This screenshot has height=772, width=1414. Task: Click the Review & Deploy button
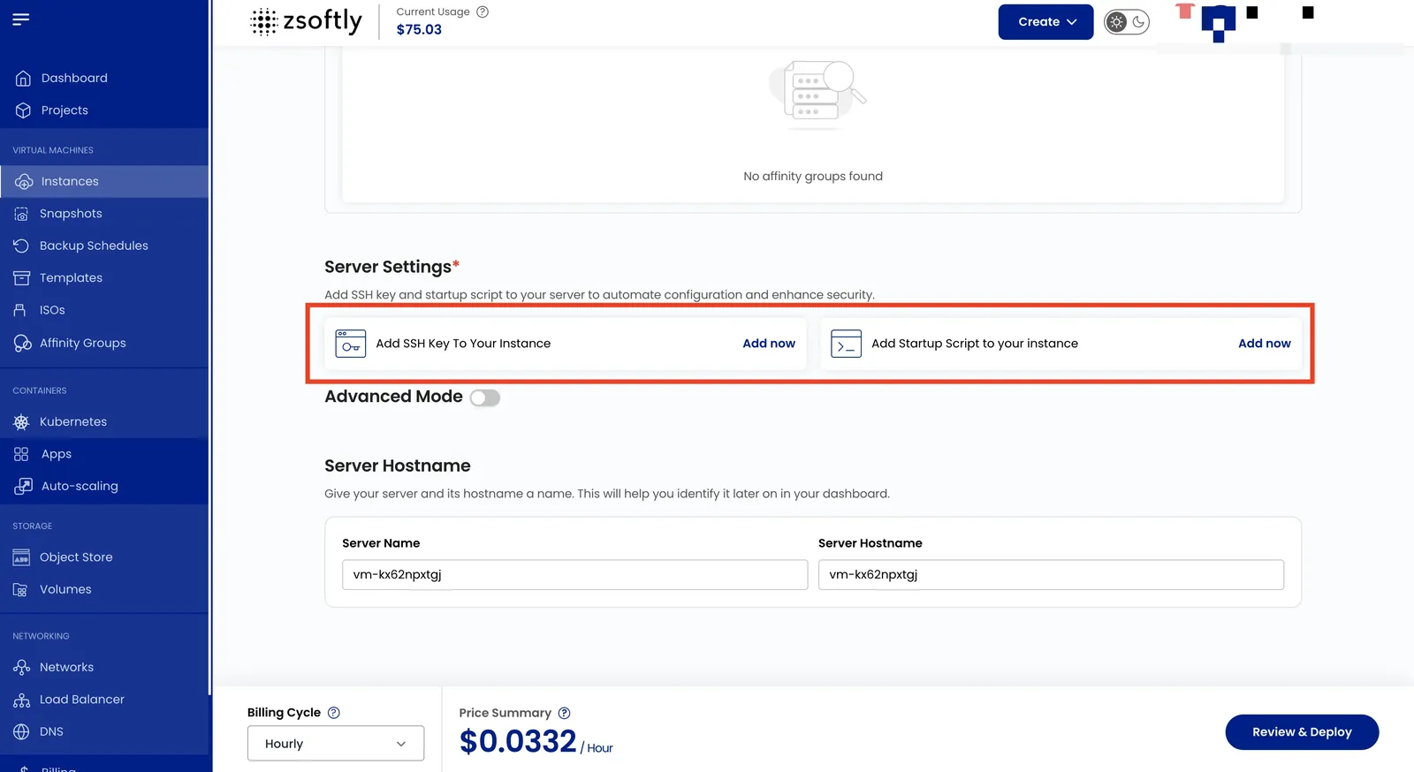1302,732
